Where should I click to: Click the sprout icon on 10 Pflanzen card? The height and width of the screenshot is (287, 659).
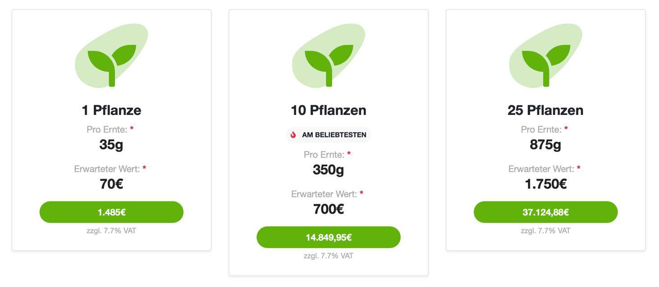[329, 55]
